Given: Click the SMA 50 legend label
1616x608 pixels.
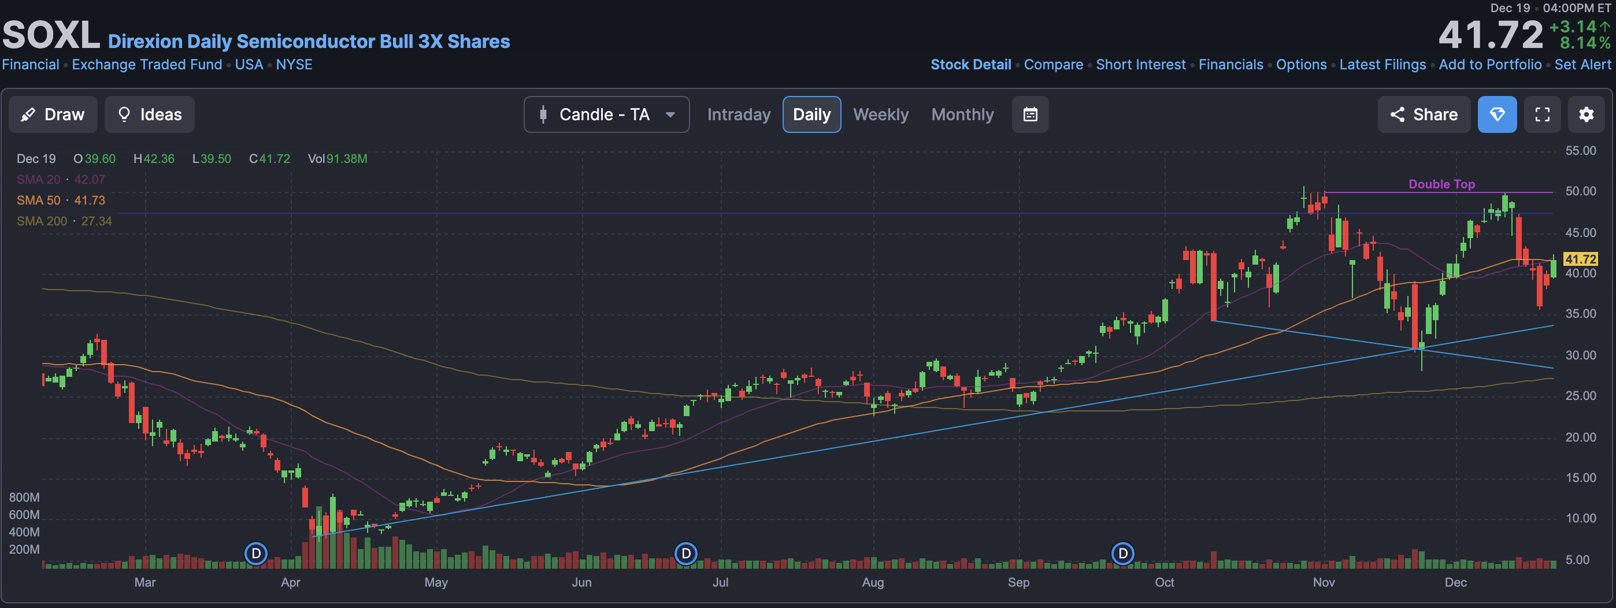Looking at the screenshot, I should (38, 200).
